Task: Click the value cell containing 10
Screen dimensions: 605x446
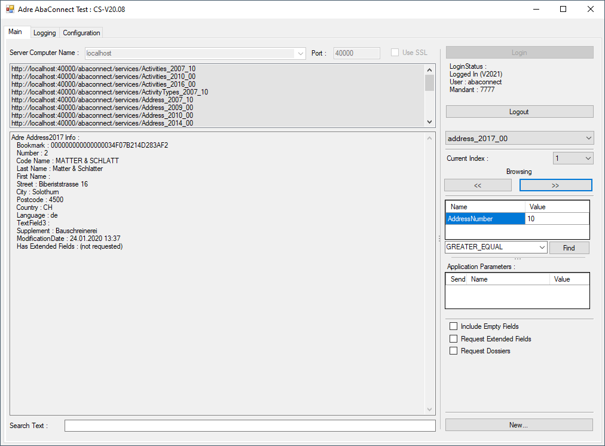Action: [557, 219]
